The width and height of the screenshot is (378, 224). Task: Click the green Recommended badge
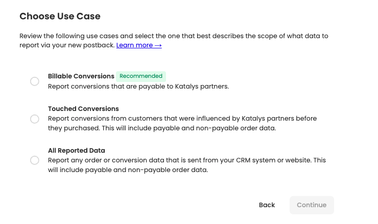141,76
